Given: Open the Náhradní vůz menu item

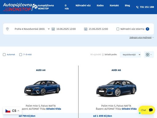Looking at the screenshot, I should [x=83, y=6].
